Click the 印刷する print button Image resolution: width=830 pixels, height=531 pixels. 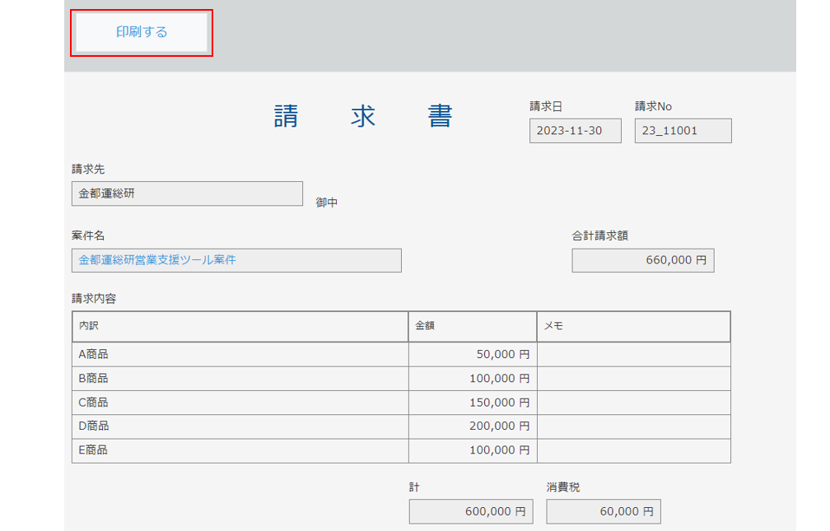(142, 32)
